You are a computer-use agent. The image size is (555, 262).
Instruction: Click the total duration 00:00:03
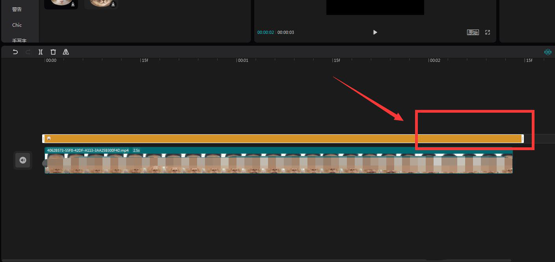coord(286,32)
